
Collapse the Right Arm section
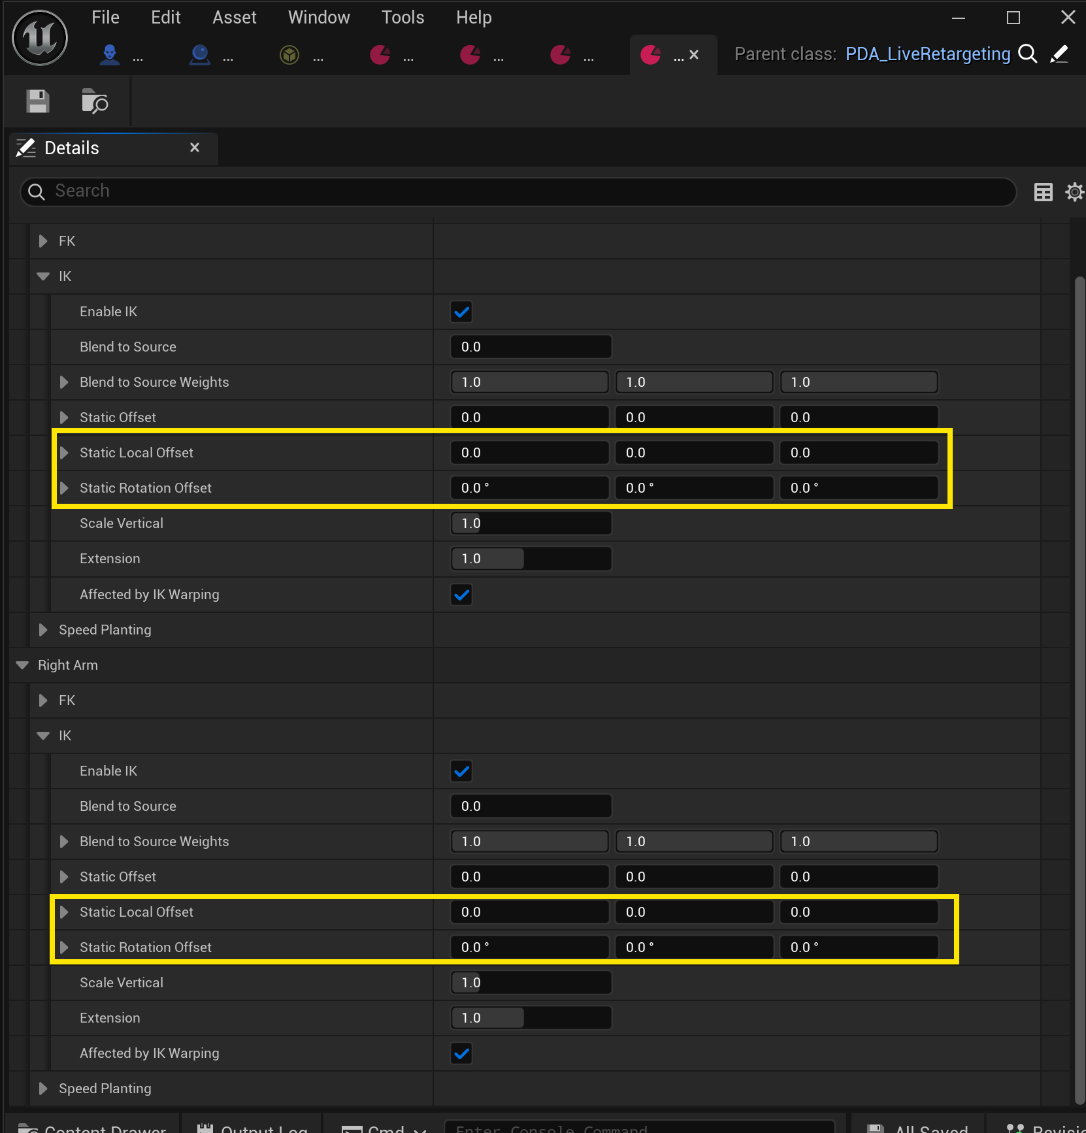click(22, 665)
